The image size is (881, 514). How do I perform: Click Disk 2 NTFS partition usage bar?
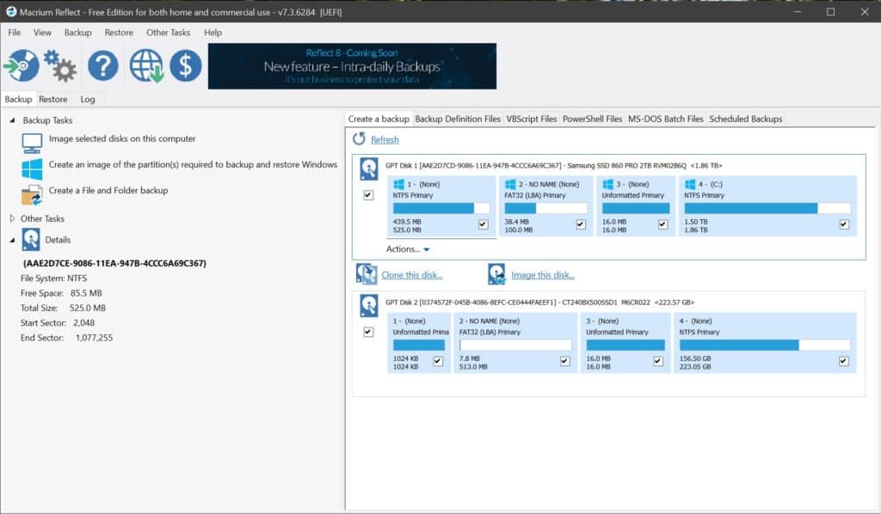(765, 345)
